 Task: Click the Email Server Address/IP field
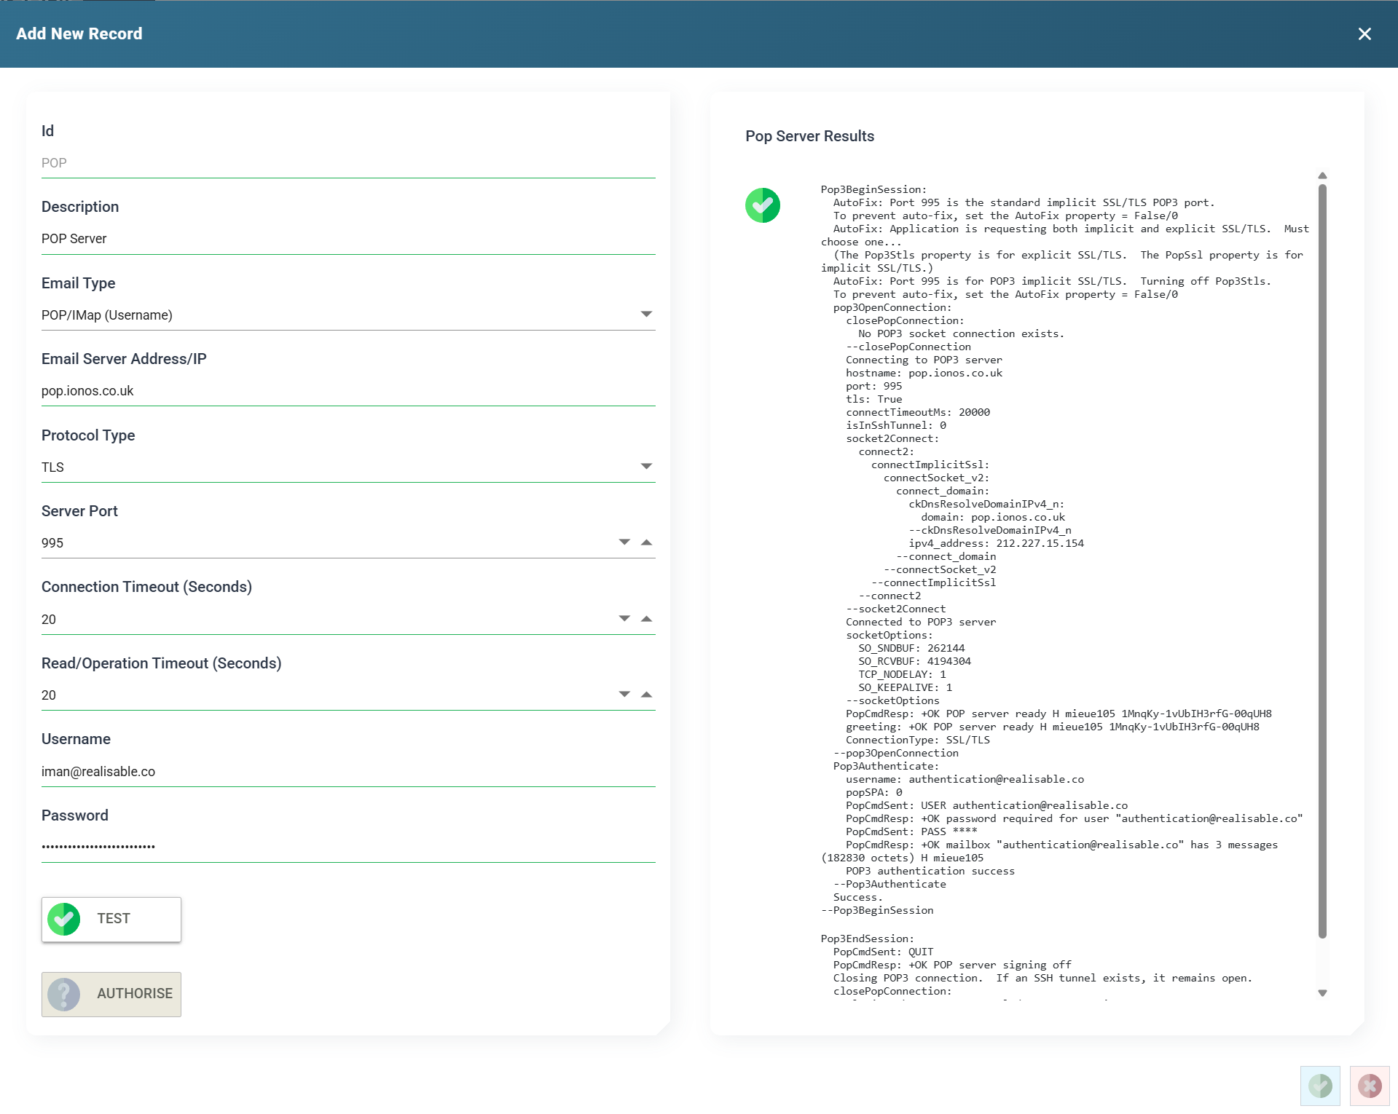tap(348, 391)
